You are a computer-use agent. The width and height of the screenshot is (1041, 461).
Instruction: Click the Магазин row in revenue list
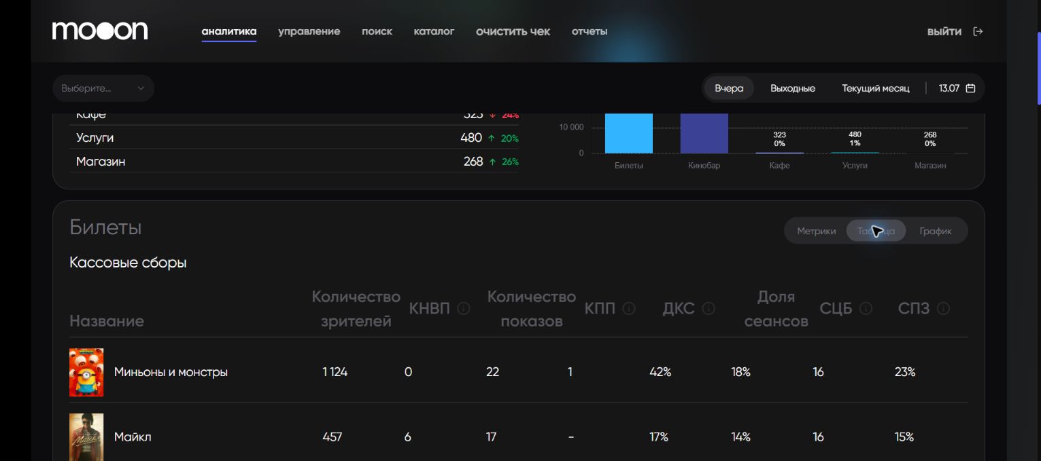(x=294, y=162)
